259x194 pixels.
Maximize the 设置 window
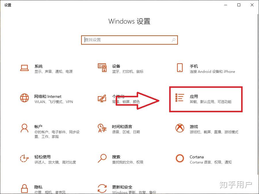coord(239,5)
